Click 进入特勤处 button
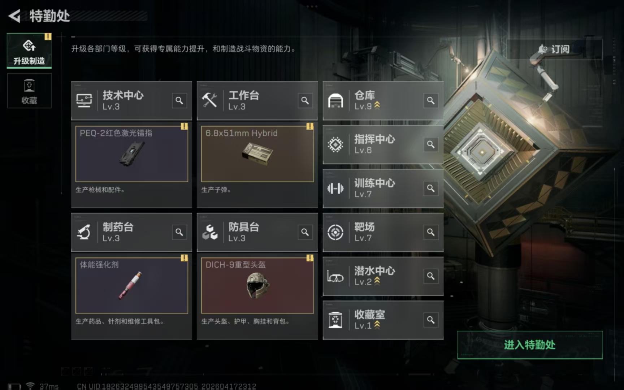Image resolution: width=624 pixels, height=390 pixels. click(x=530, y=345)
